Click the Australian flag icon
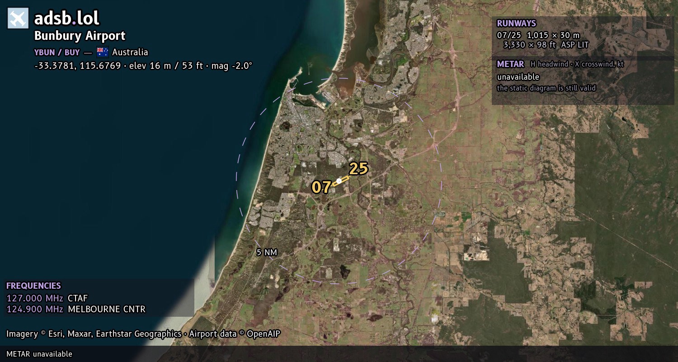 pos(103,52)
